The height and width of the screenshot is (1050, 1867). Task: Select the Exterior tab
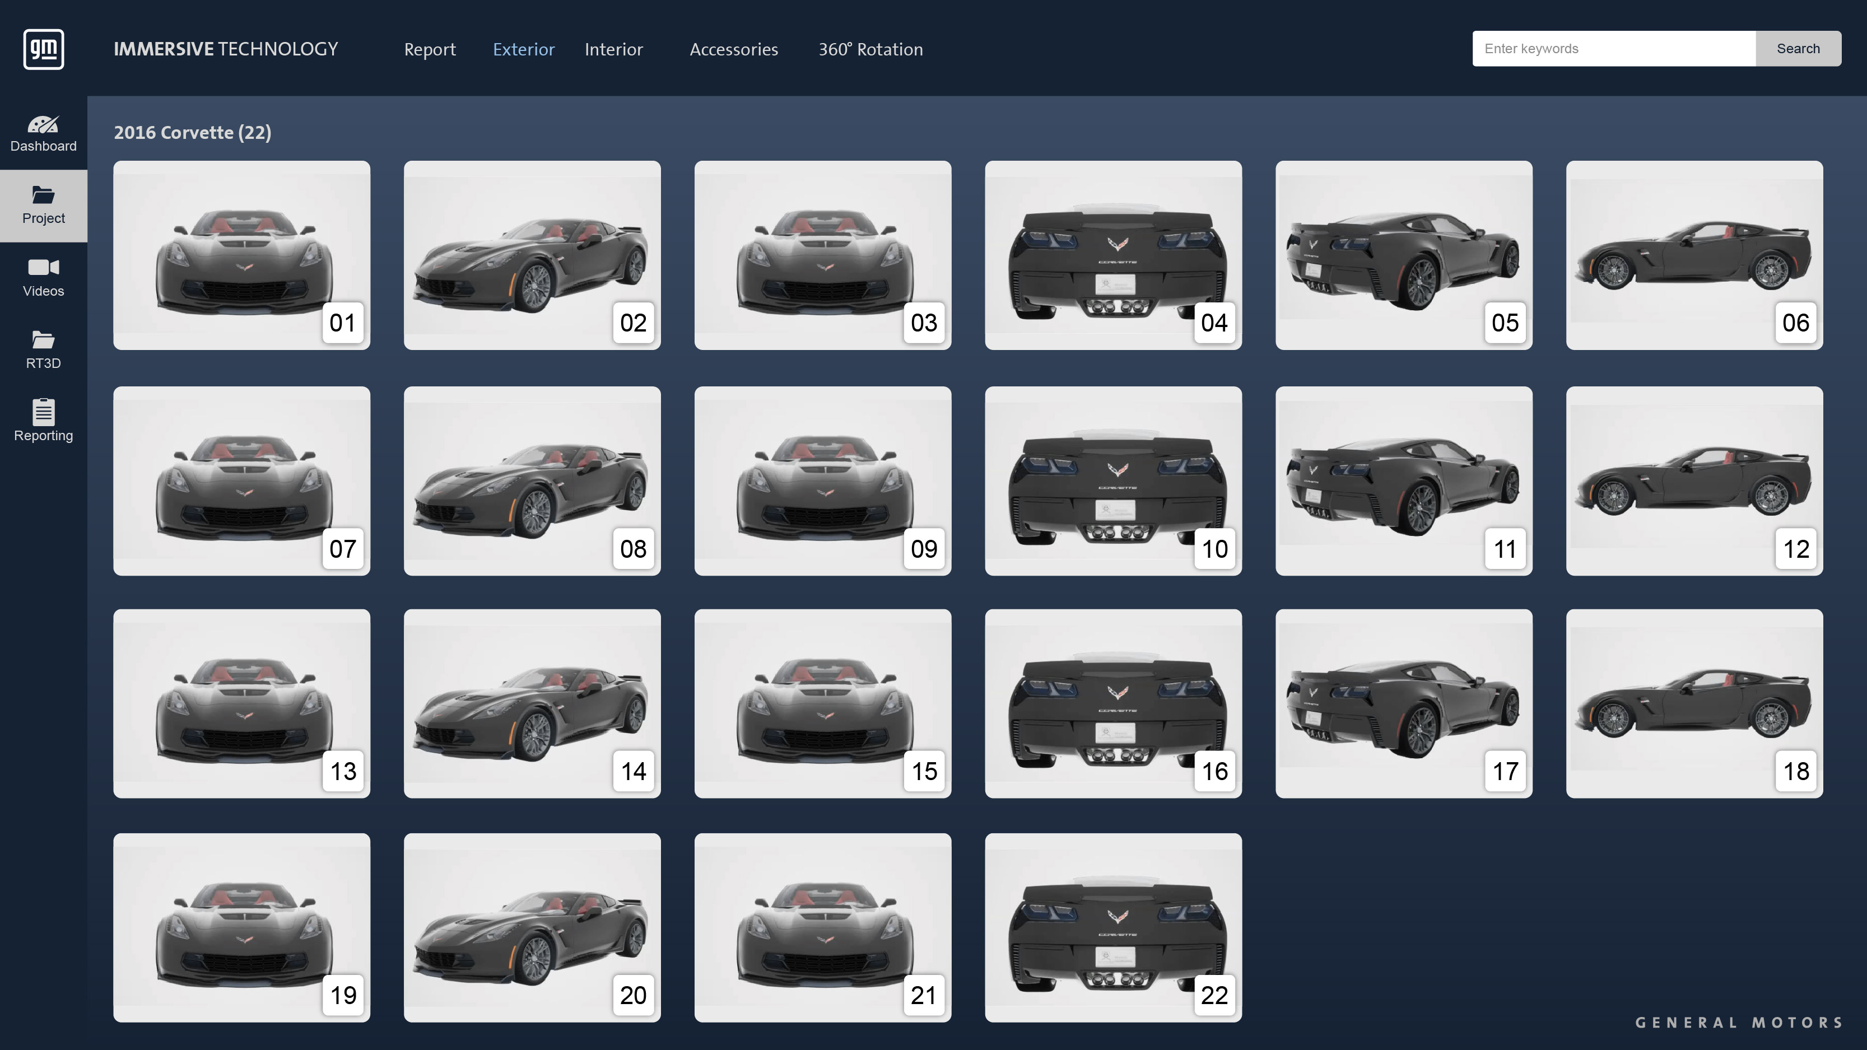(x=523, y=49)
